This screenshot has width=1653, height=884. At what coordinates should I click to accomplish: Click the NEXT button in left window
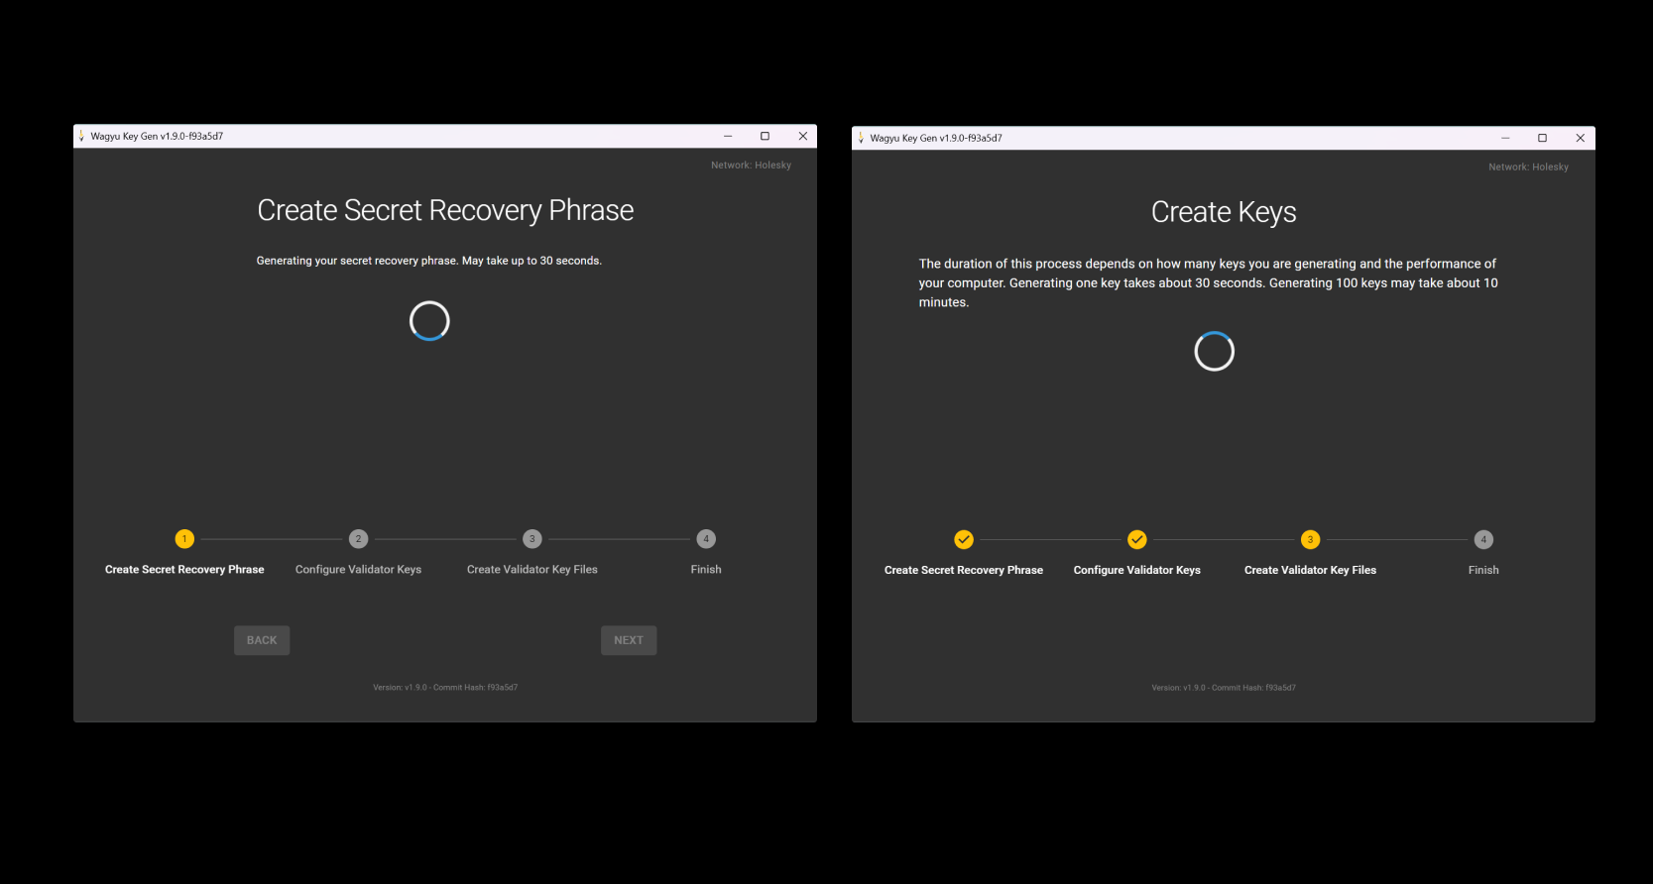coord(629,640)
